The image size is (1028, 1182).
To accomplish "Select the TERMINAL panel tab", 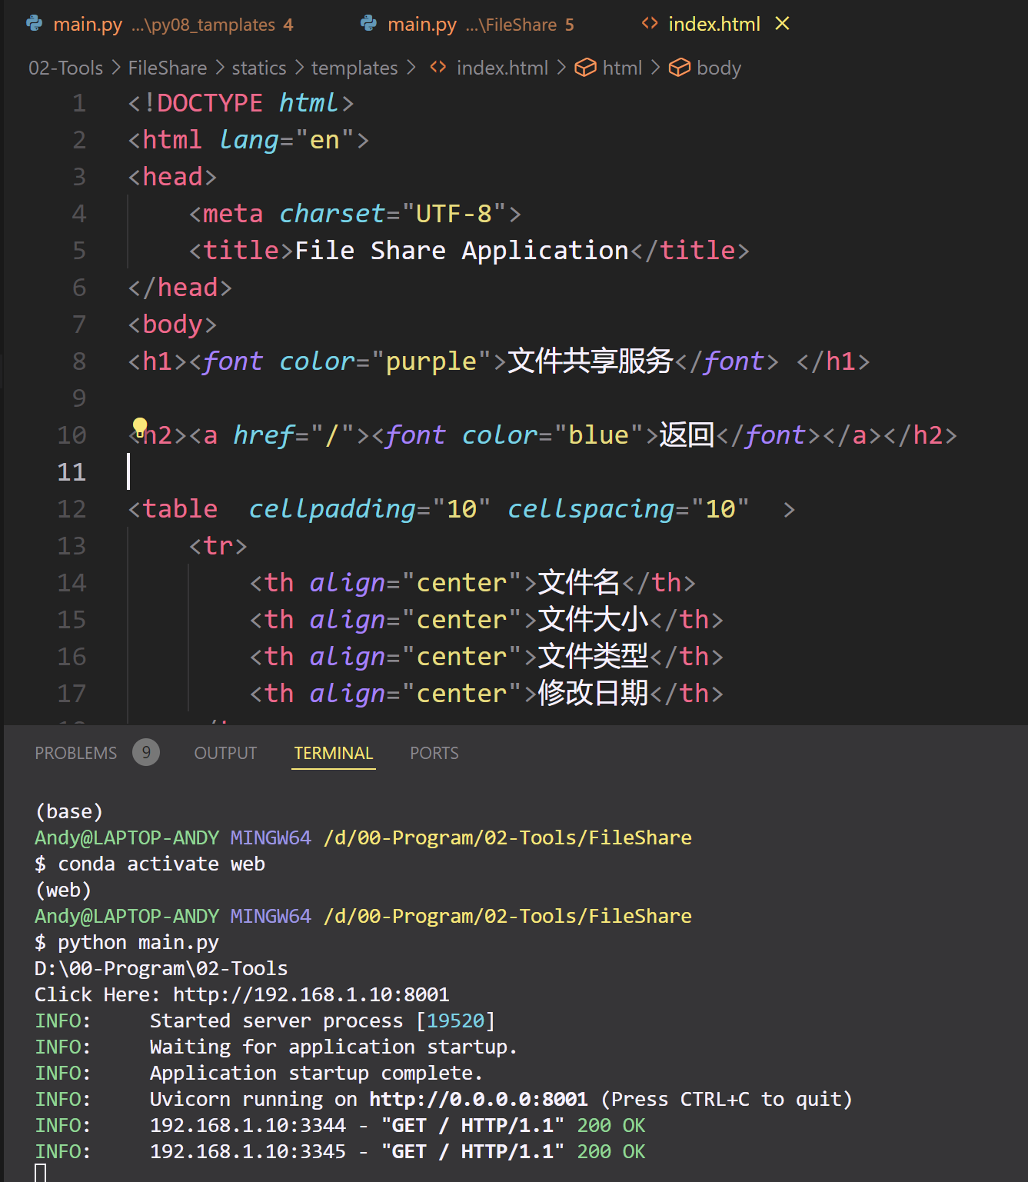I will [x=334, y=753].
